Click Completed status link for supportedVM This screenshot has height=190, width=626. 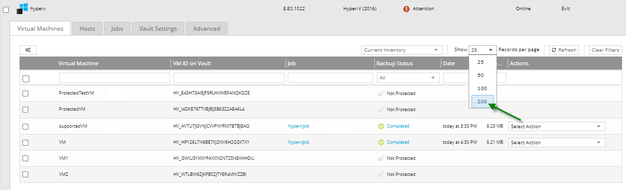click(x=398, y=126)
